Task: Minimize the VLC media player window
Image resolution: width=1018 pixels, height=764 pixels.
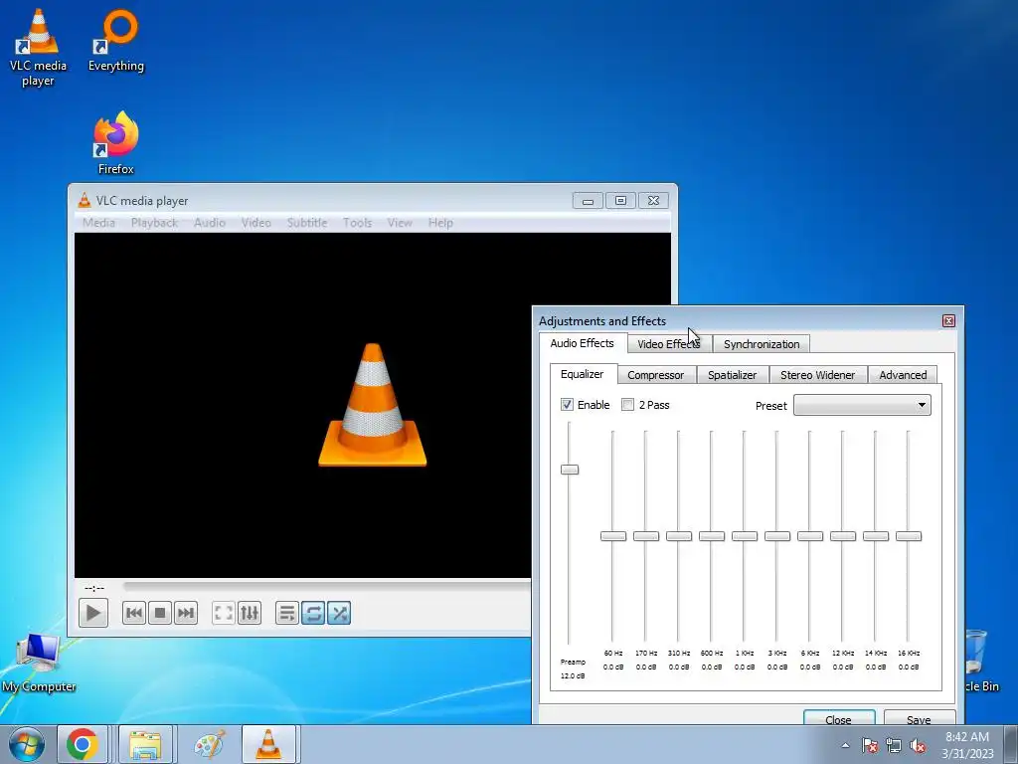Action: pos(588,201)
